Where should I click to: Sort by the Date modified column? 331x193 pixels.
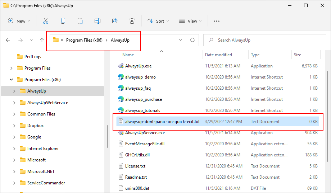[218, 55]
